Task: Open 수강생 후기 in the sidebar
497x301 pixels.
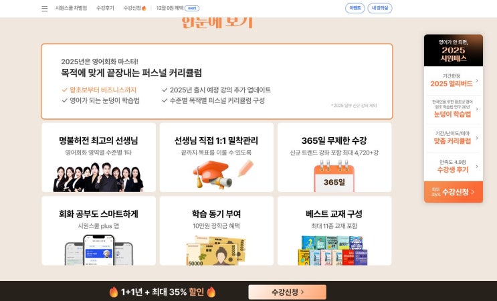Action: click(454, 167)
